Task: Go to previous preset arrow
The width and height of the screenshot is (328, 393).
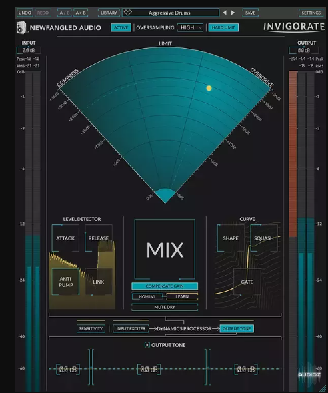Action: coord(225,13)
